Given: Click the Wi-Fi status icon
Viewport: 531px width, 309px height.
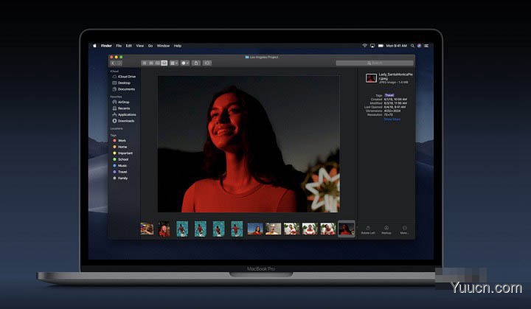Looking at the screenshot, I should (x=365, y=46).
